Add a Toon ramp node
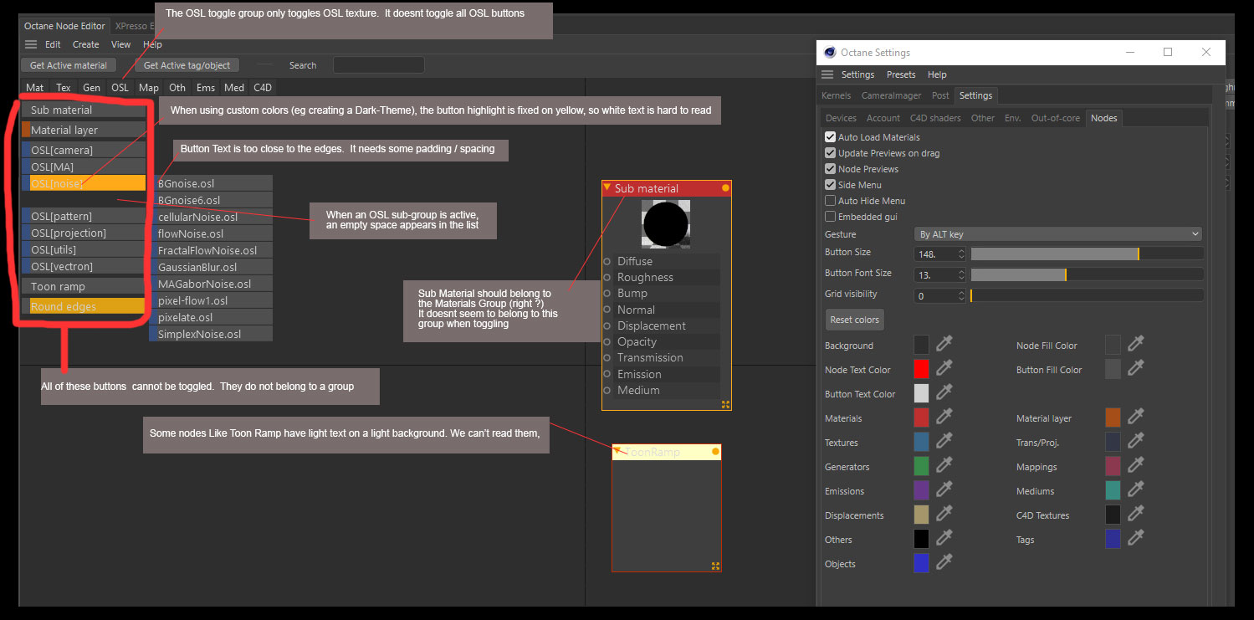 pos(84,286)
